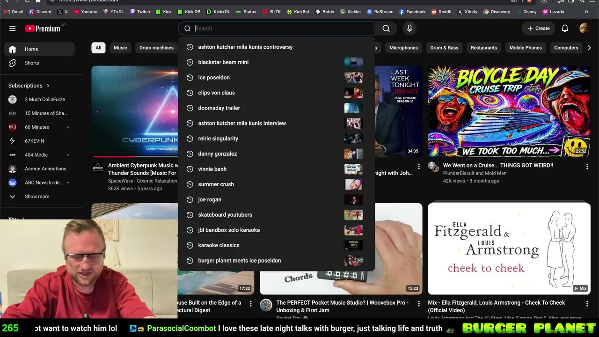
Task: Open Shorts in the sidebar
Action: pyautogui.click(x=40, y=63)
